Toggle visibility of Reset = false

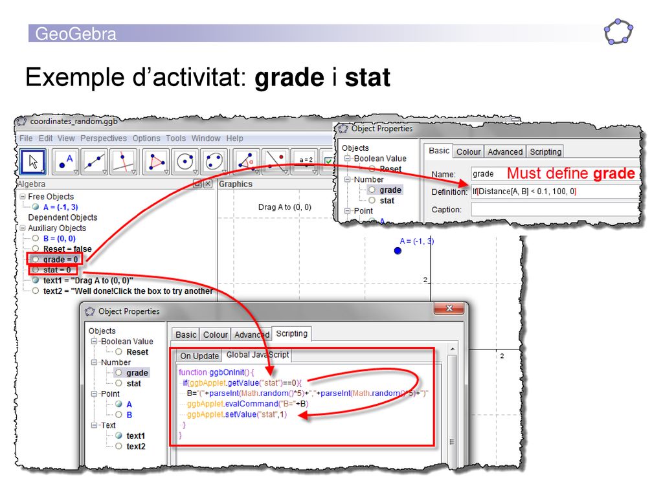click(x=36, y=248)
